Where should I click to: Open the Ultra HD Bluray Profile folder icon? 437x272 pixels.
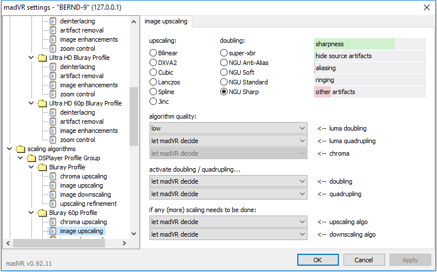[42, 58]
